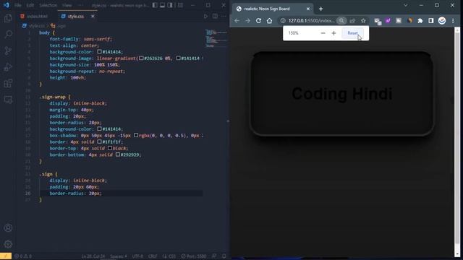Open the #141414 swatch on body's background-color line

tap(100, 51)
